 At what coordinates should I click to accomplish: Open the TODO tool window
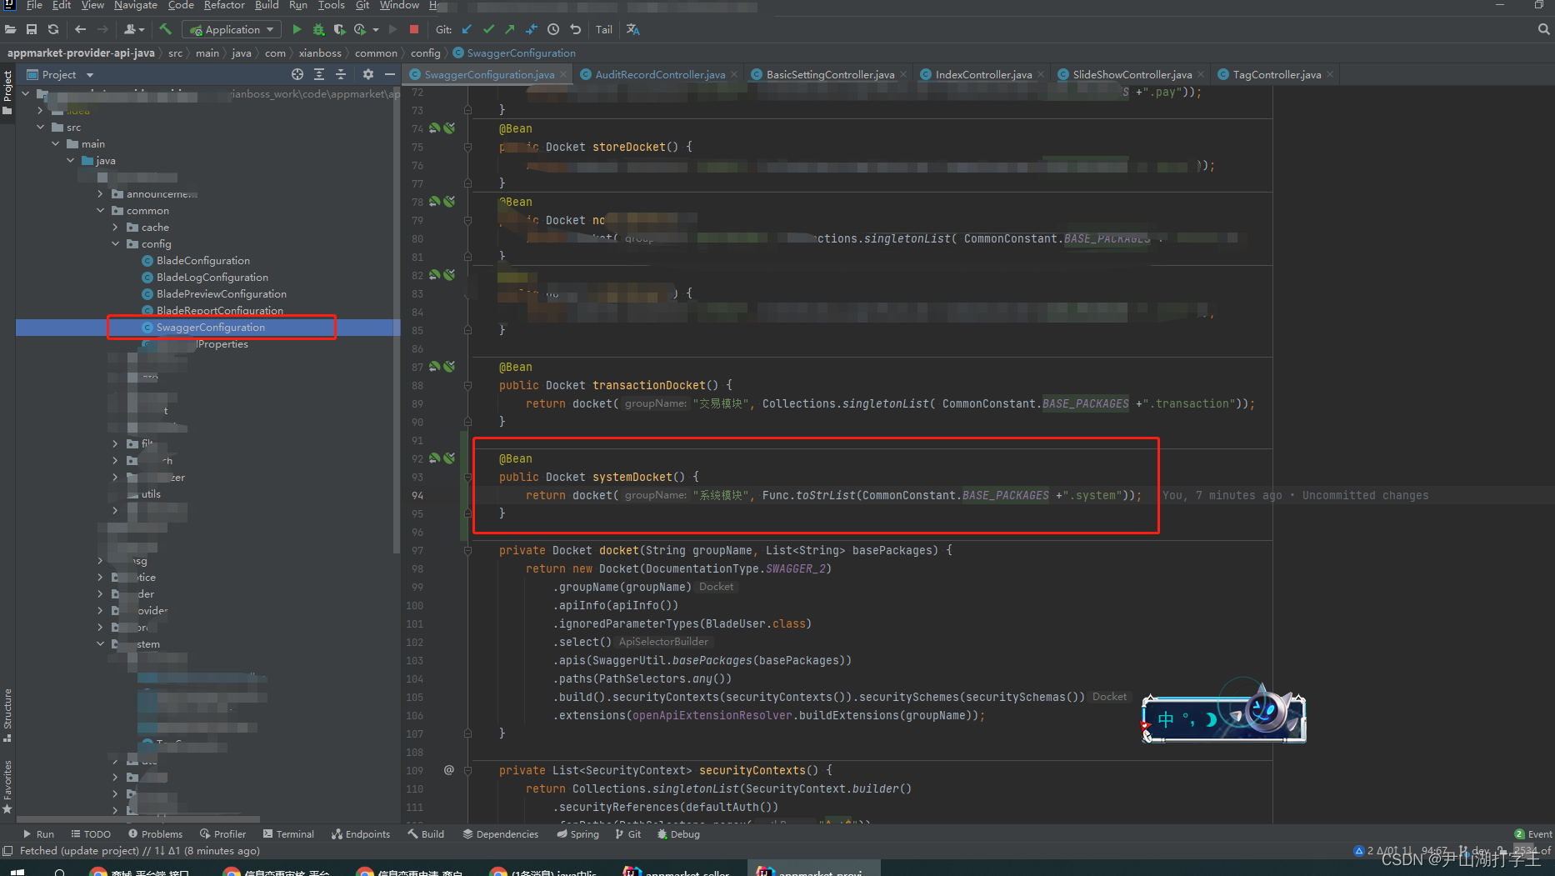[x=91, y=833]
